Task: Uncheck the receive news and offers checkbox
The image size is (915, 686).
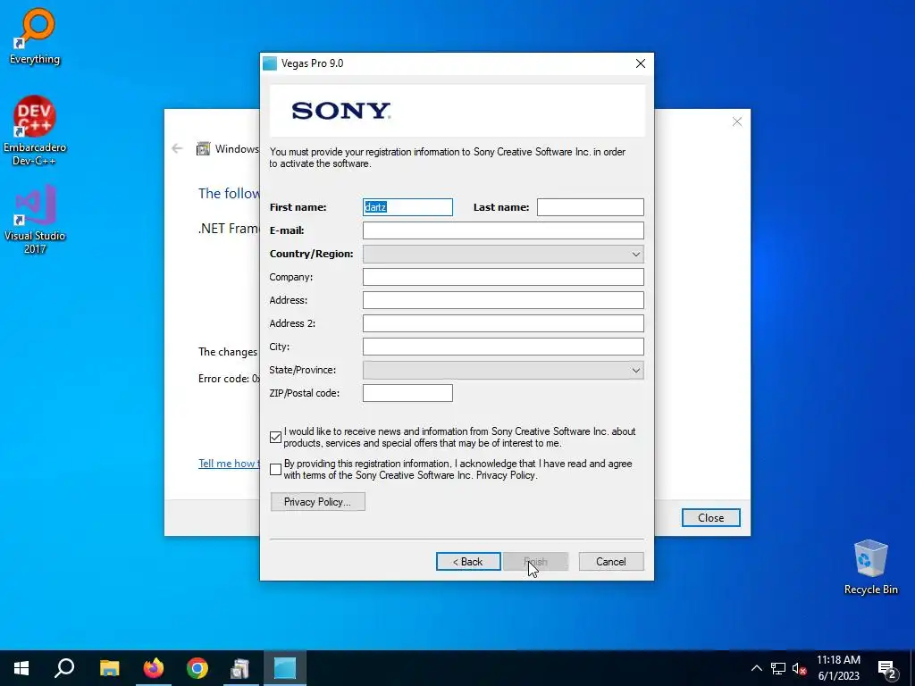Action: [275, 437]
